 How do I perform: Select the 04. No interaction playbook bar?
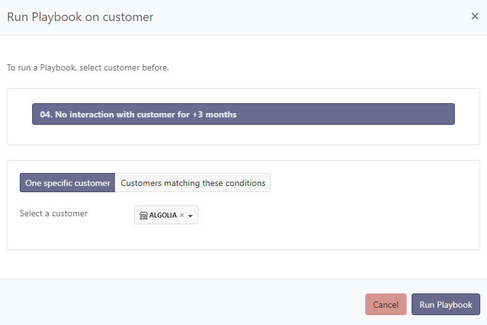point(243,114)
